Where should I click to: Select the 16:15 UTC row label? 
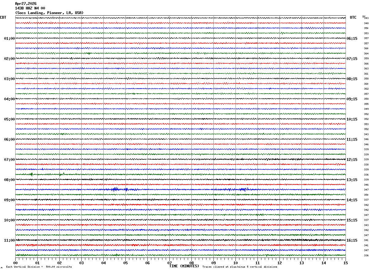[352, 240]
